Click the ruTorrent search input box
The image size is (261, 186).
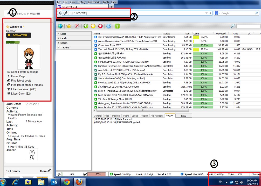[x=248, y=26]
